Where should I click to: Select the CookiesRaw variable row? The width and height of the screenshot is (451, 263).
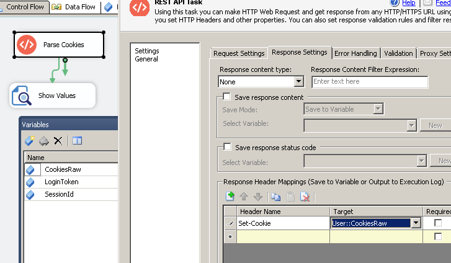click(71, 169)
